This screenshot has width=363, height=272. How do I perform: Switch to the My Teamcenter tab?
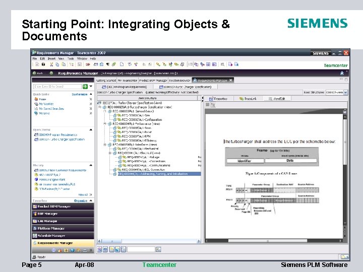point(128,80)
